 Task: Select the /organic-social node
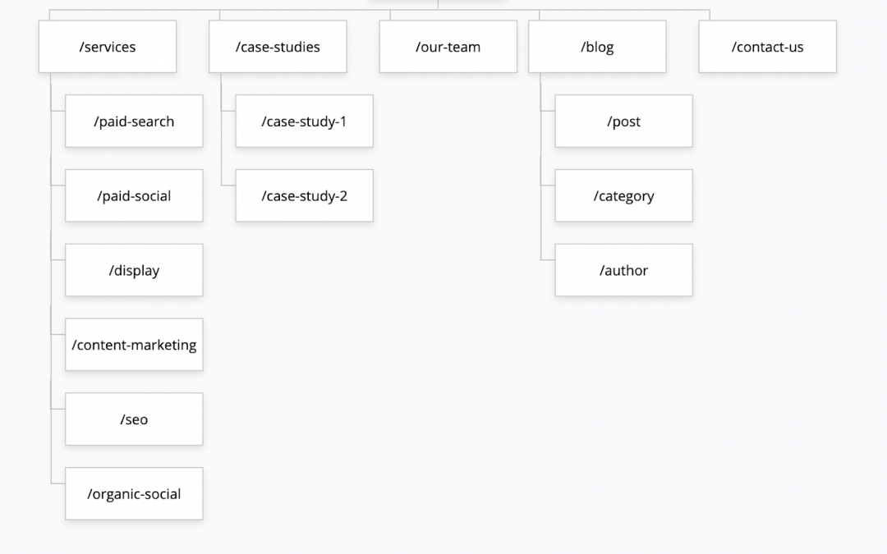pyautogui.click(x=134, y=494)
